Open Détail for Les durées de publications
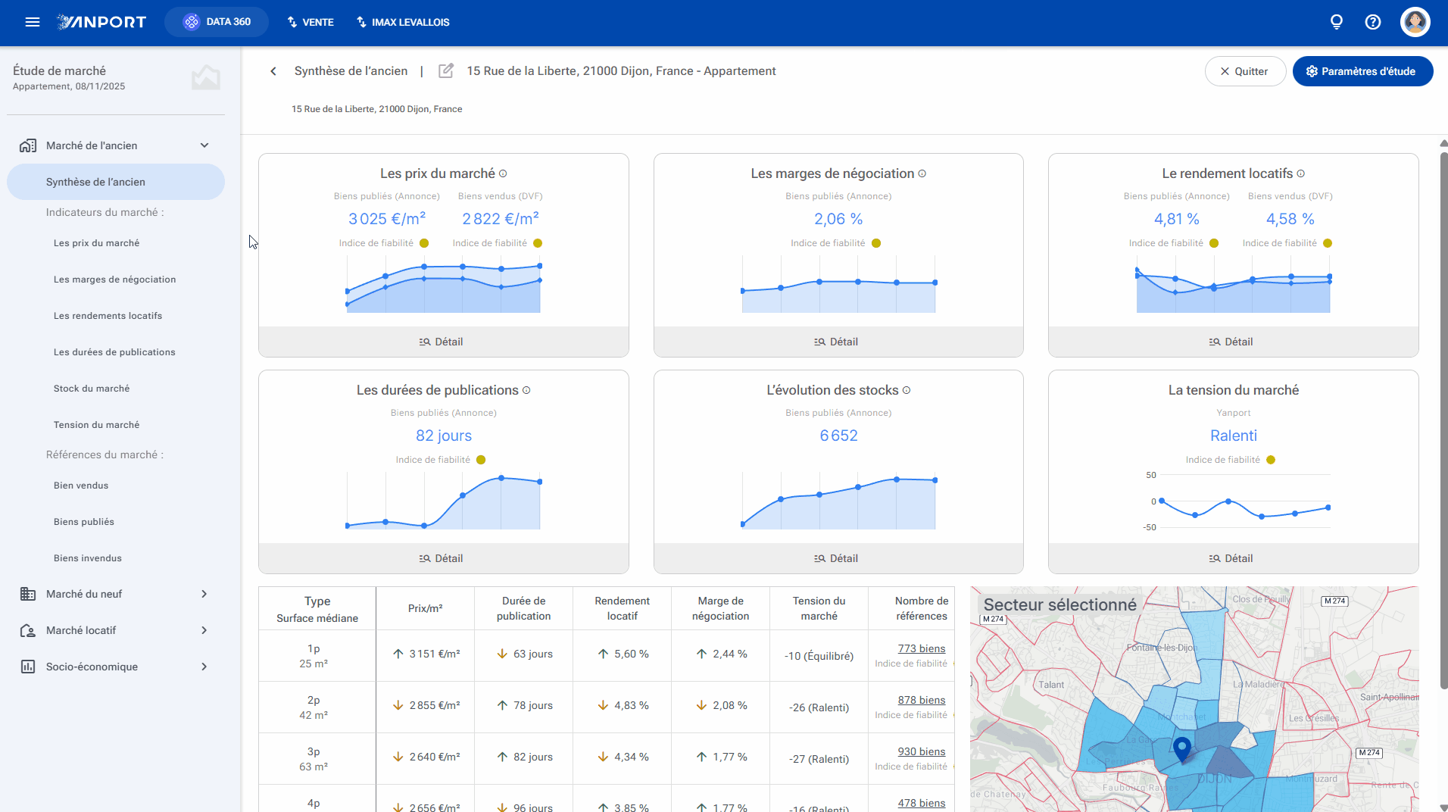Image resolution: width=1448 pixels, height=812 pixels. point(443,558)
